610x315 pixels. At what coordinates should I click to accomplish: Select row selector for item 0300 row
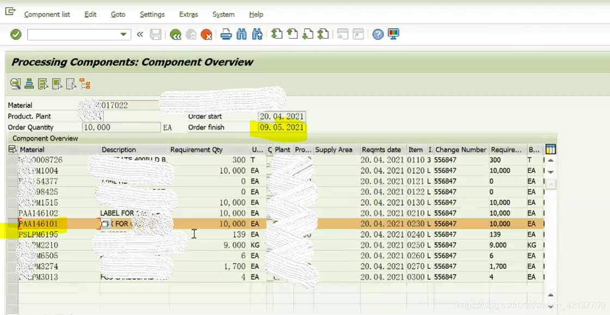pos(13,277)
